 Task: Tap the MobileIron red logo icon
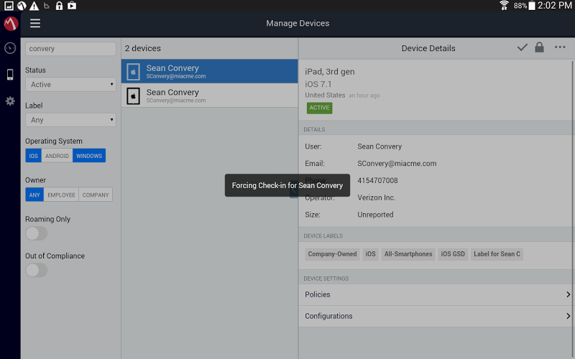11,24
